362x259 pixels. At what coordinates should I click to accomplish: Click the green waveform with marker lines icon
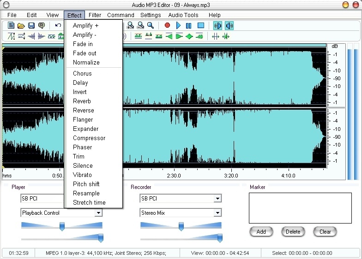[226, 36]
